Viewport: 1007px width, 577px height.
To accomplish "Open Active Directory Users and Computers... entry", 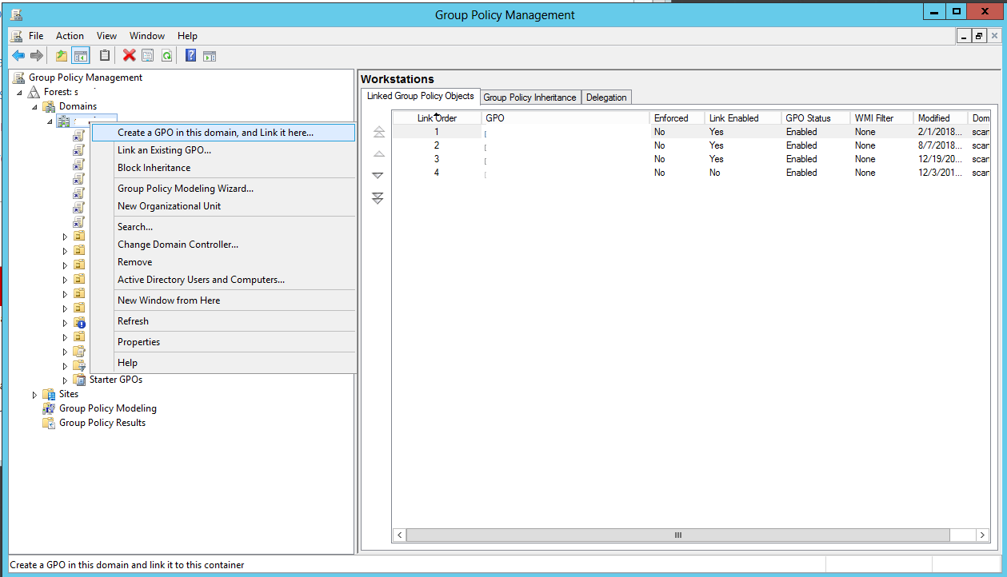I will (223, 280).
